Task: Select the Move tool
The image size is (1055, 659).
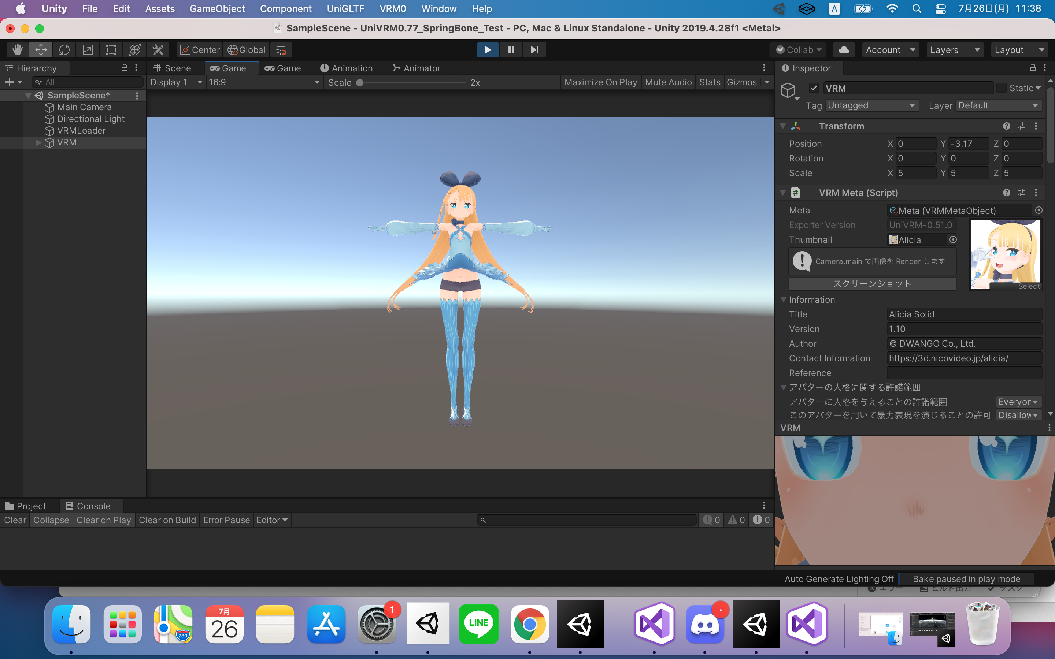Action: pos(41,50)
